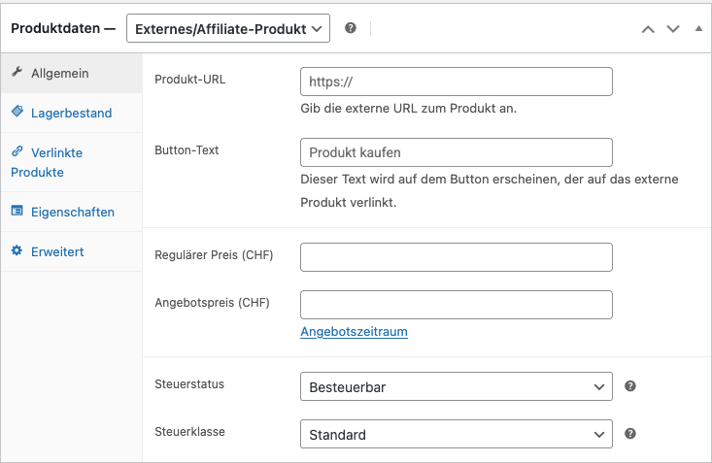712x463 pixels.
Task: Click the chain link icon for Verlinkte Produkte
Action: (17, 152)
